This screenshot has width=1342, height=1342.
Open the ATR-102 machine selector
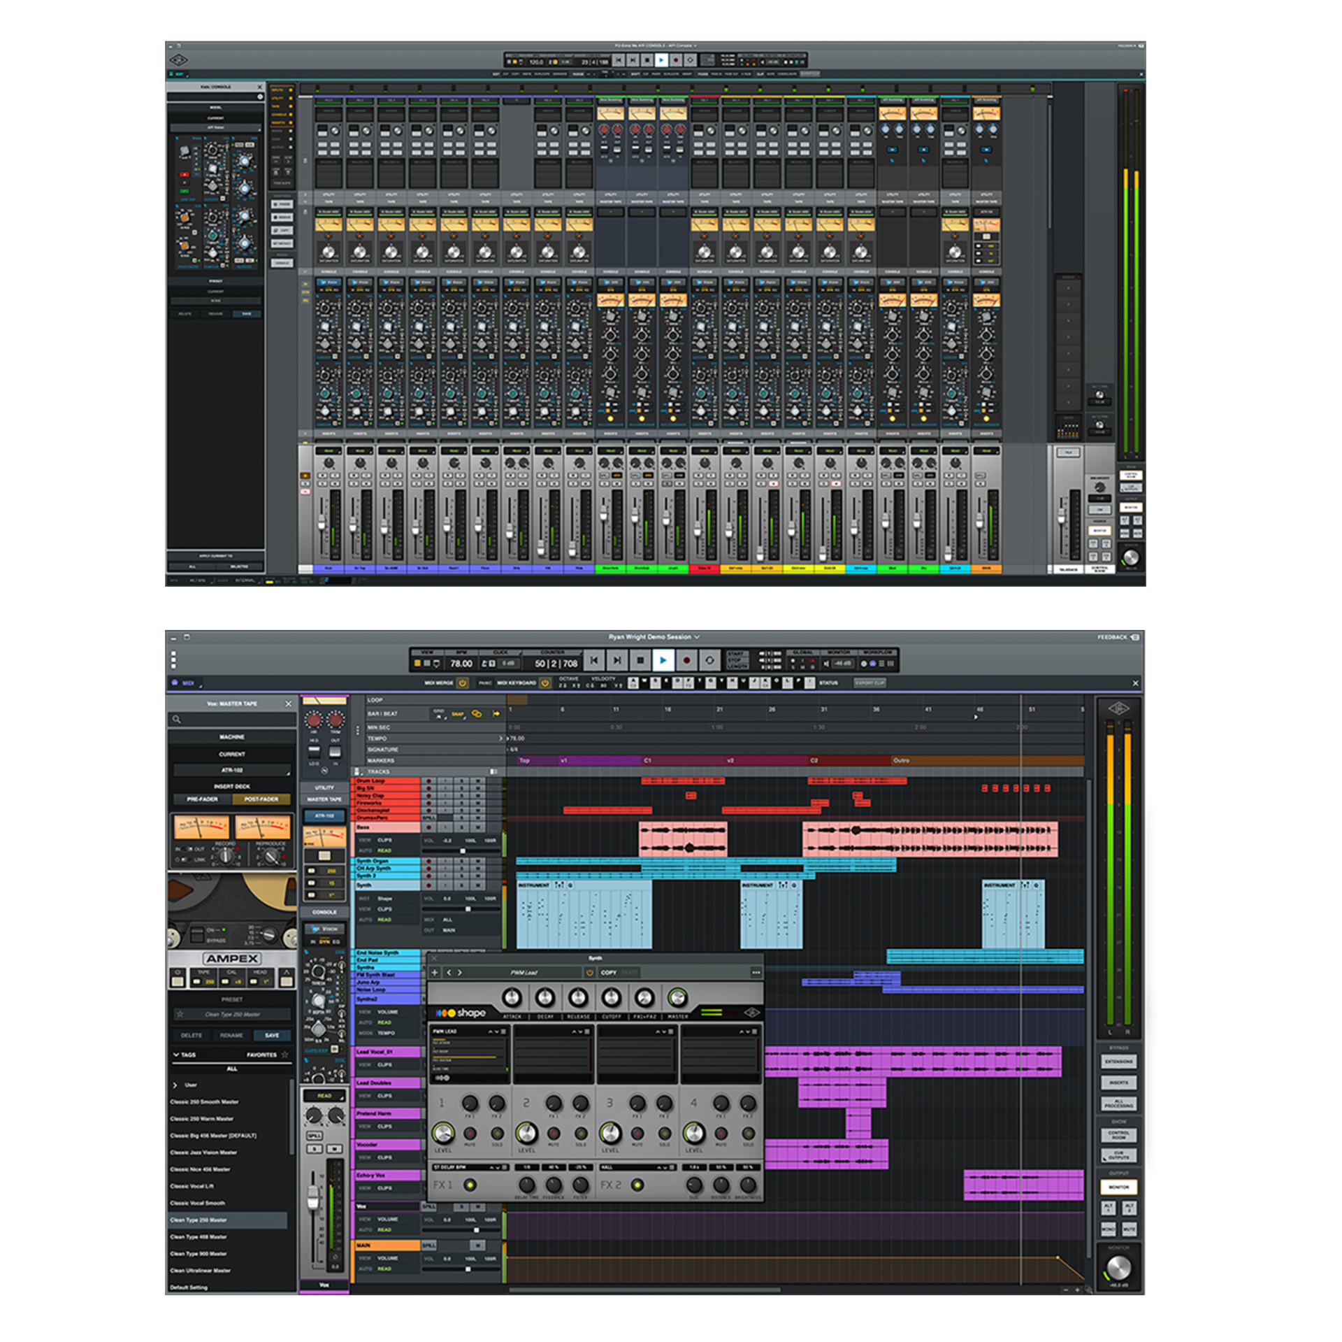[x=232, y=771]
